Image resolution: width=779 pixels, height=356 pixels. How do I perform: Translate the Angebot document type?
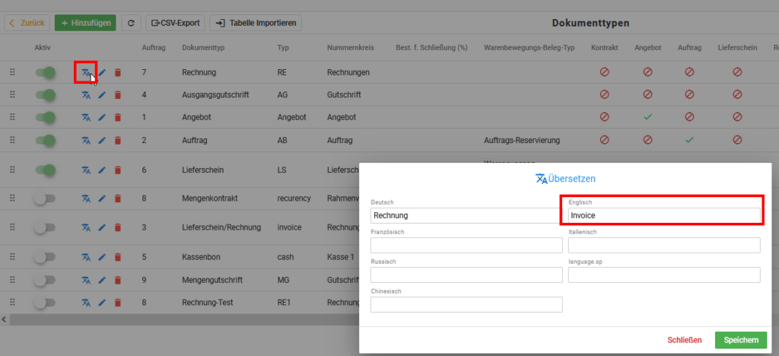(86, 118)
